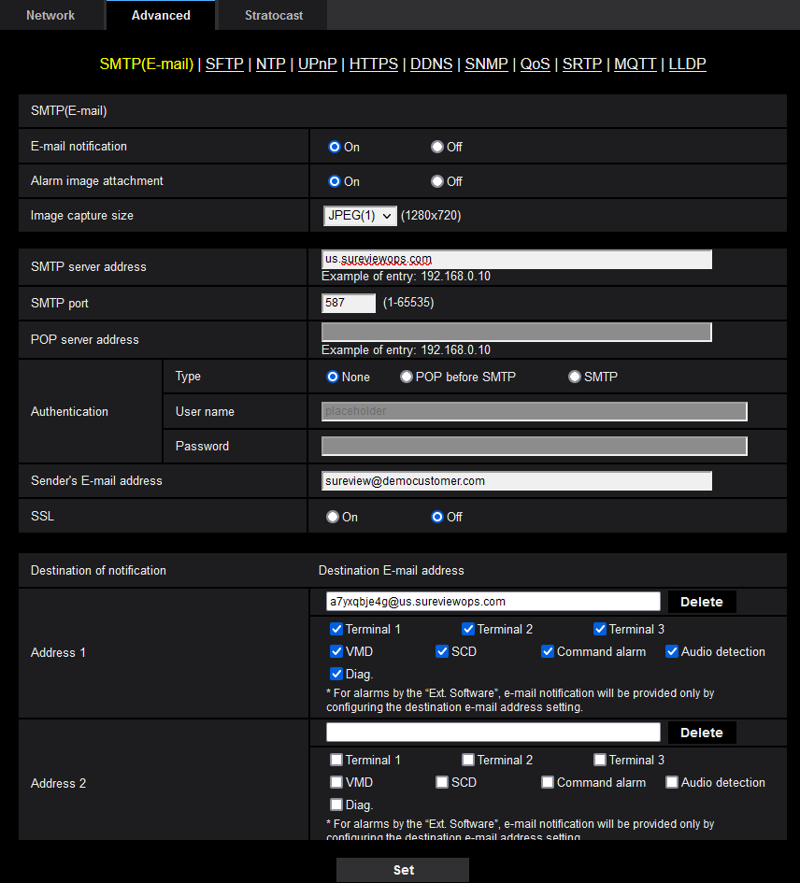Click the SMTP port field
Screen dimensions: 800x883
pyautogui.click(x=349, y=303)
